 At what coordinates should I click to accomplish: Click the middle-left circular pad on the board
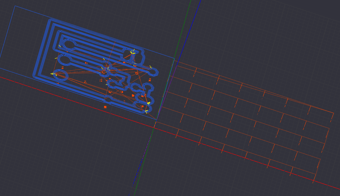pyautogui.click(x=65, y=60)
